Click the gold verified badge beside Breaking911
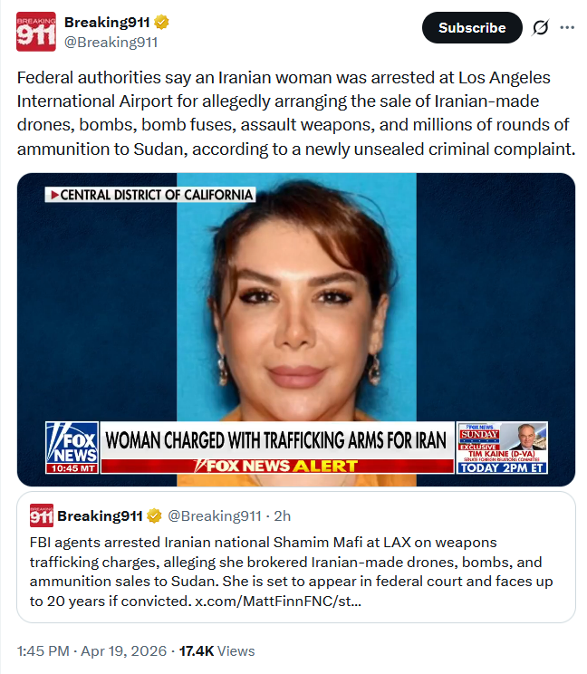The image size is (587, 674). 161,22
